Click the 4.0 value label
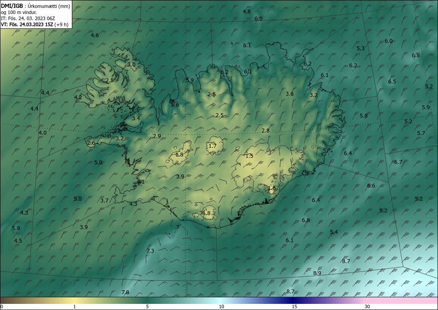The image size is (438, 310). [x=43, y=132]
